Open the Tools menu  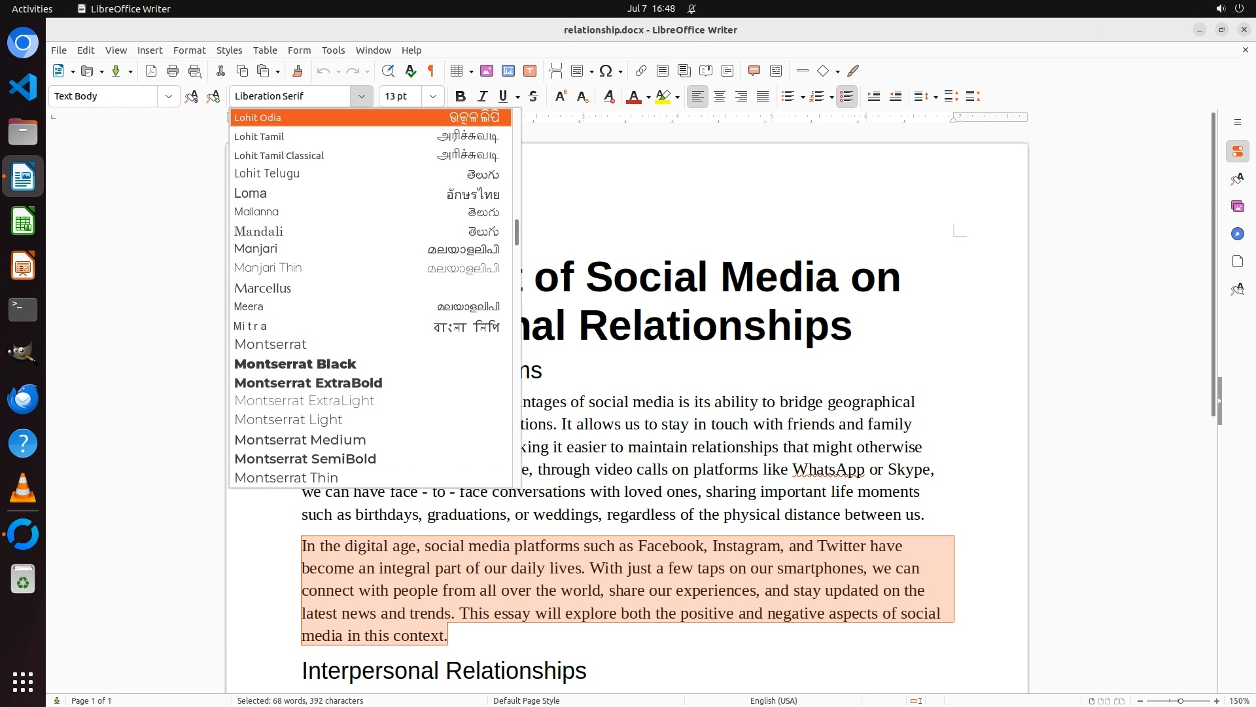333,50
